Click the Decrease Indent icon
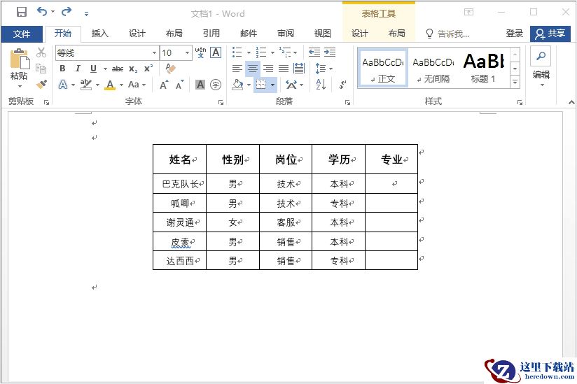This screenshot has width=577, height=384. (x=314, y=52)
